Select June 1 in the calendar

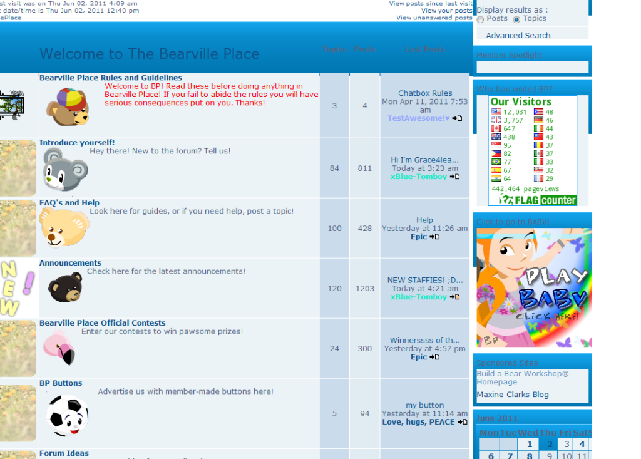[x=530, y=444]
